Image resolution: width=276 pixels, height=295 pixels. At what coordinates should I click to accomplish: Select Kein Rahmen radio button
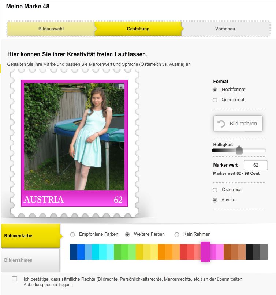tap(177, 234)
